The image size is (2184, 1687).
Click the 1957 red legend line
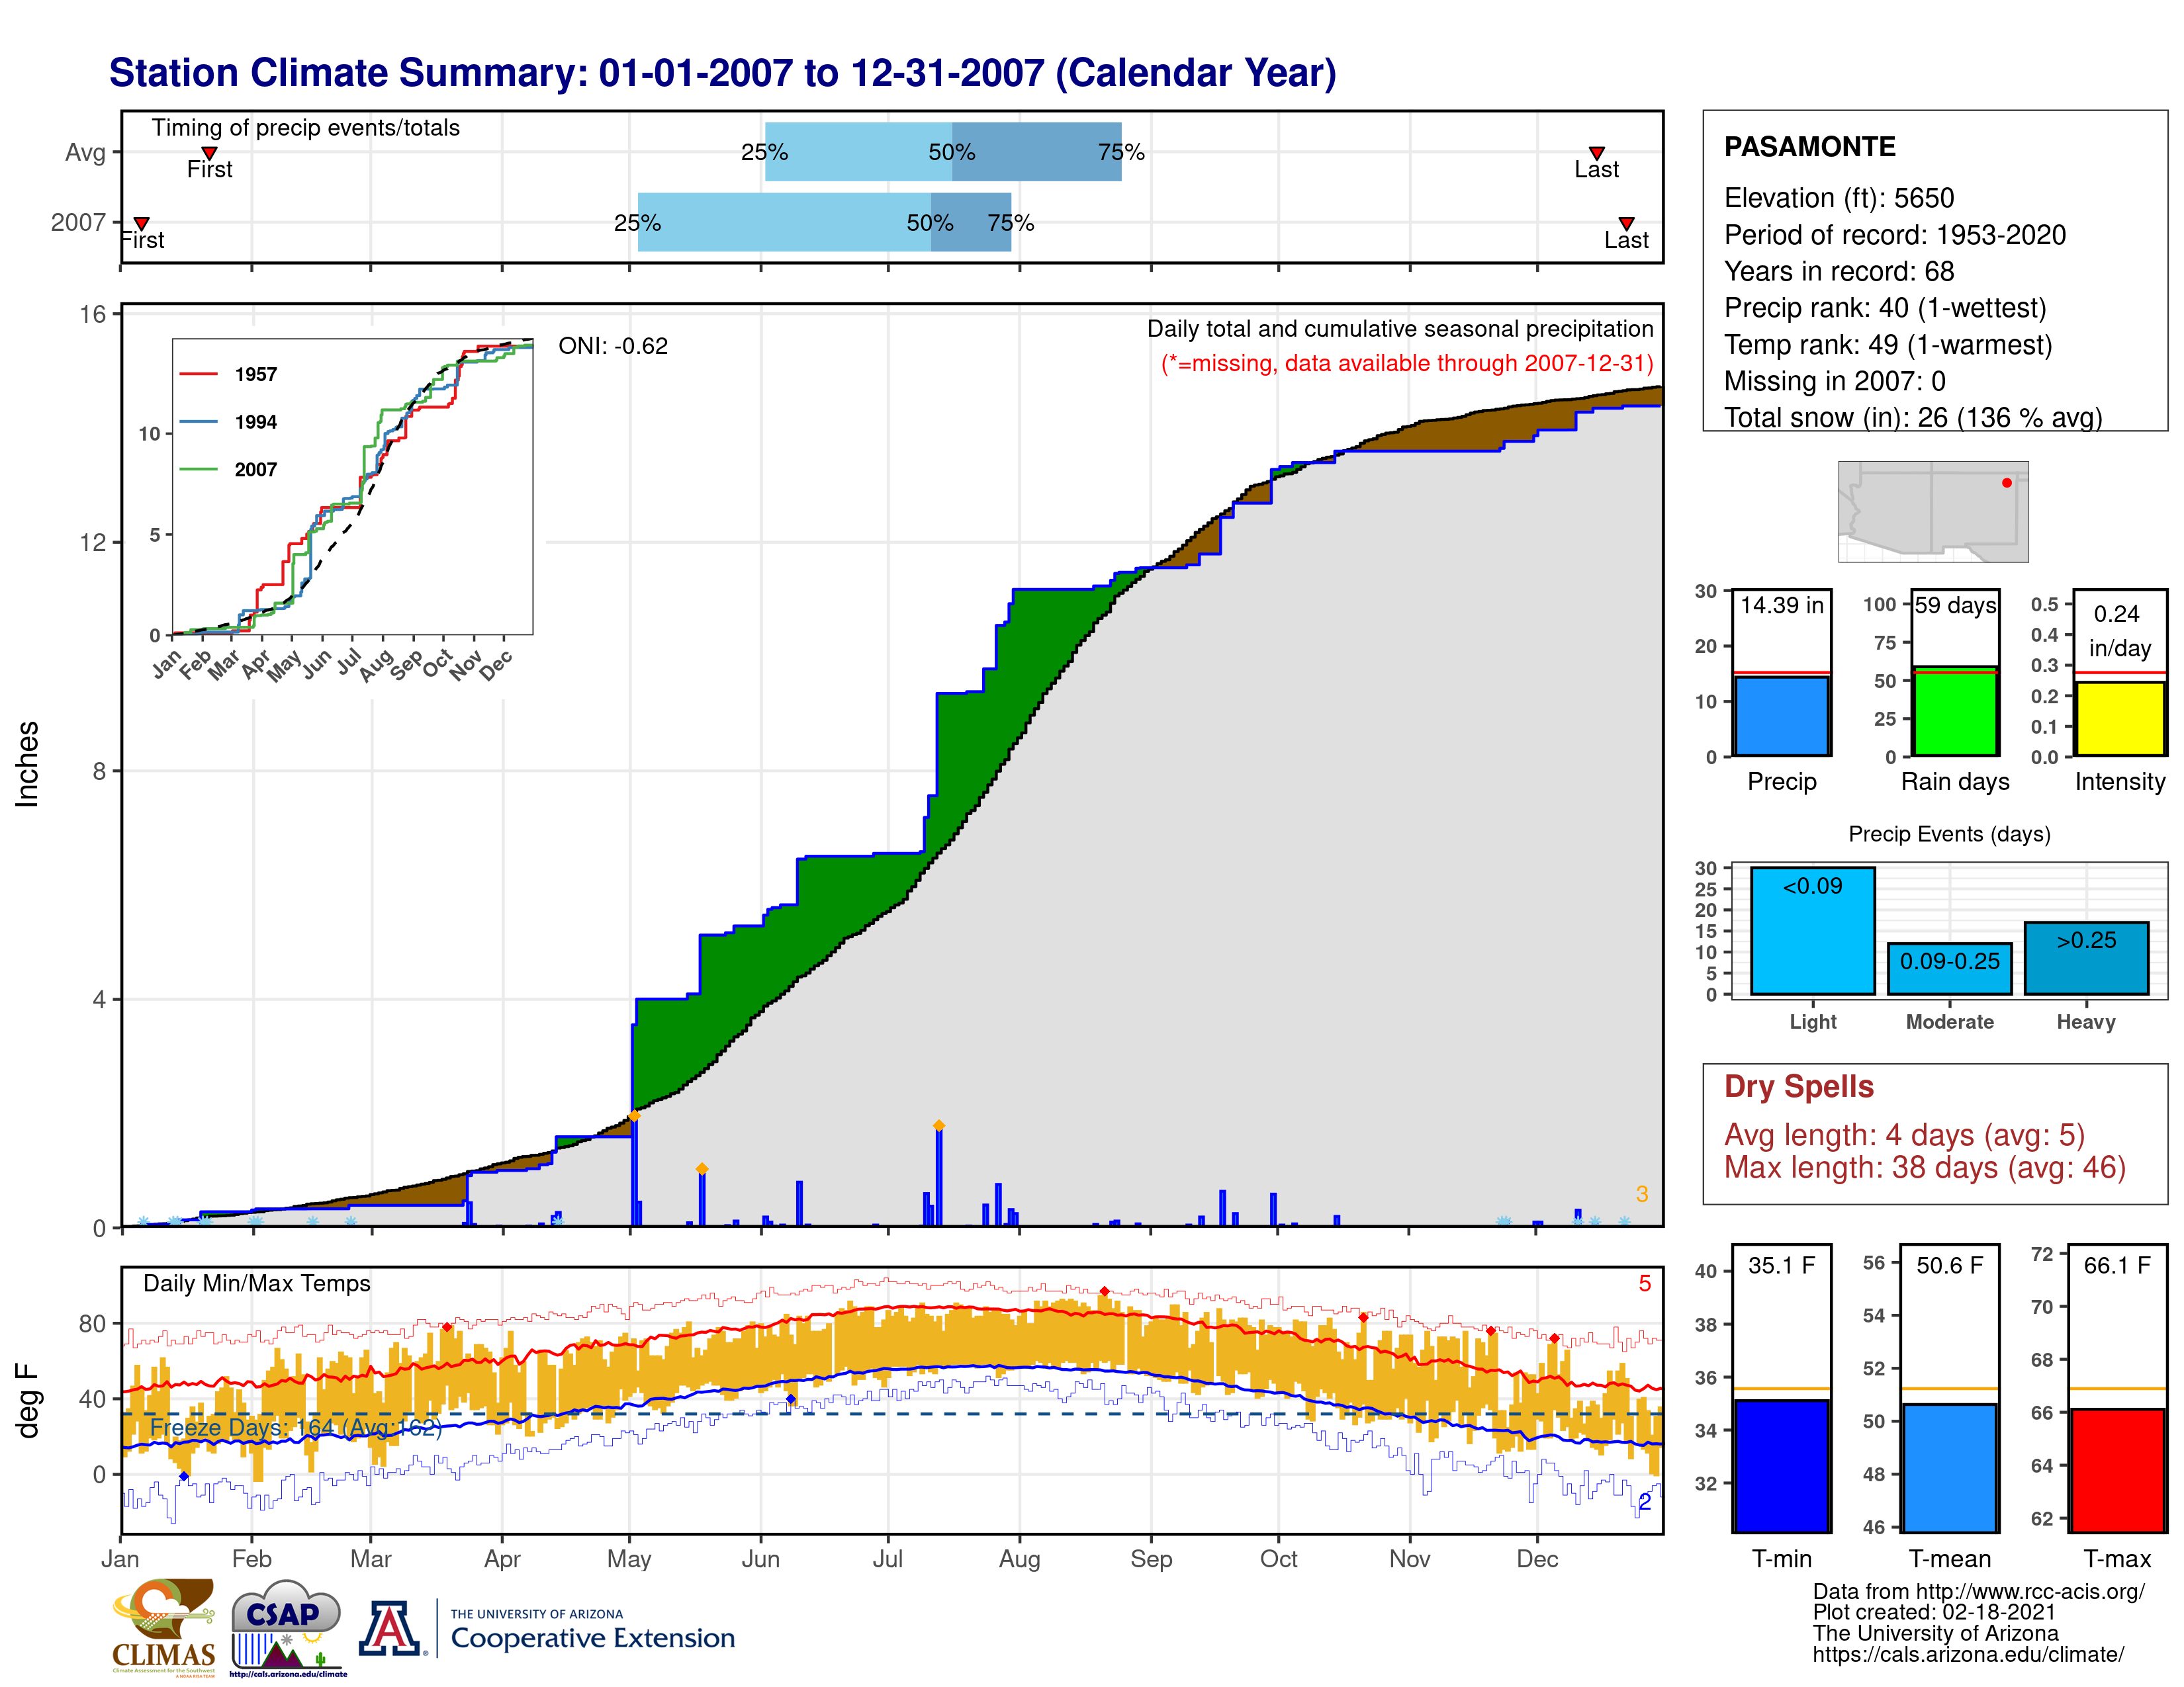[198, 374]
